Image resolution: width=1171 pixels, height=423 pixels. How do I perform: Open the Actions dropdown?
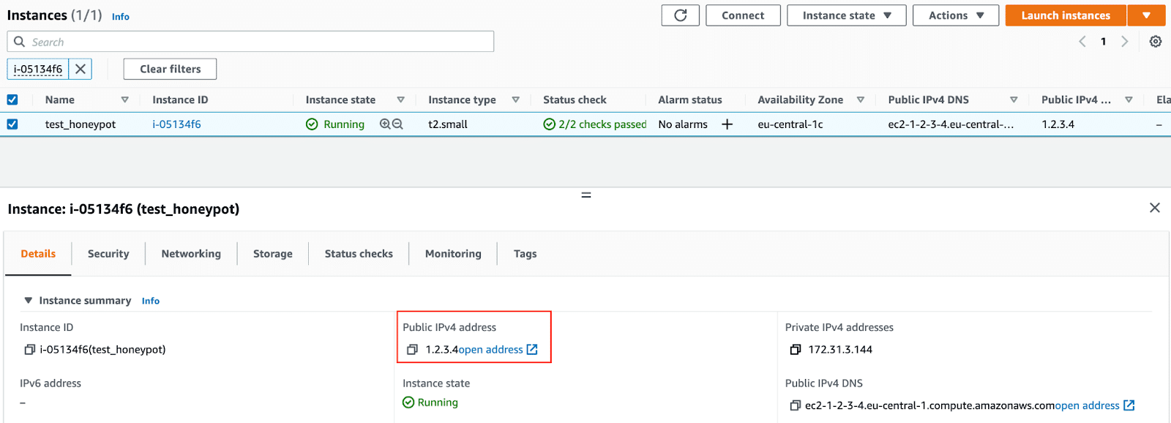956,15
